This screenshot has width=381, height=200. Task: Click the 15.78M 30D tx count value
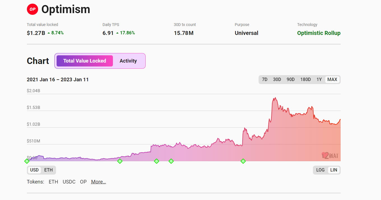click(183, 33)
